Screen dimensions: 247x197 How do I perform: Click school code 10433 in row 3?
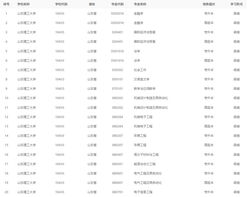pos(60,32)
